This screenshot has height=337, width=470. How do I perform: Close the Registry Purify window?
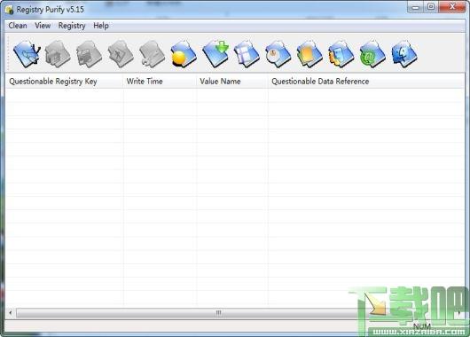coord(452,7)
